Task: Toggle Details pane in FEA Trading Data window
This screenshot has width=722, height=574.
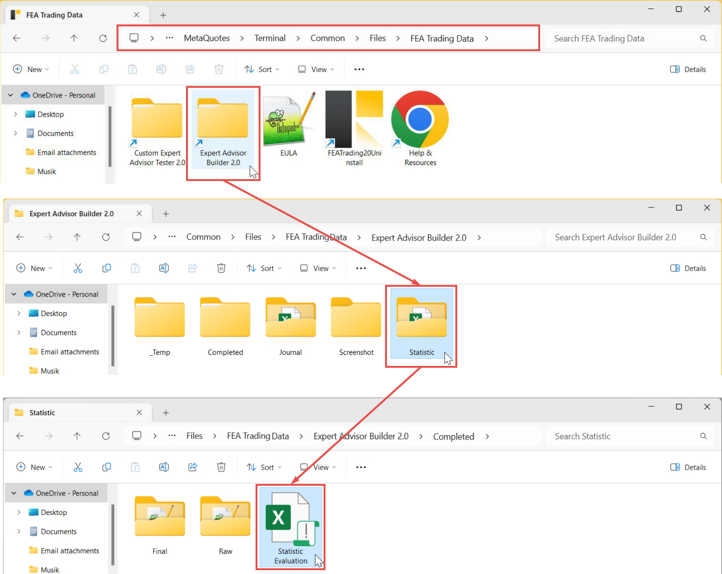Action: point(688,69)
